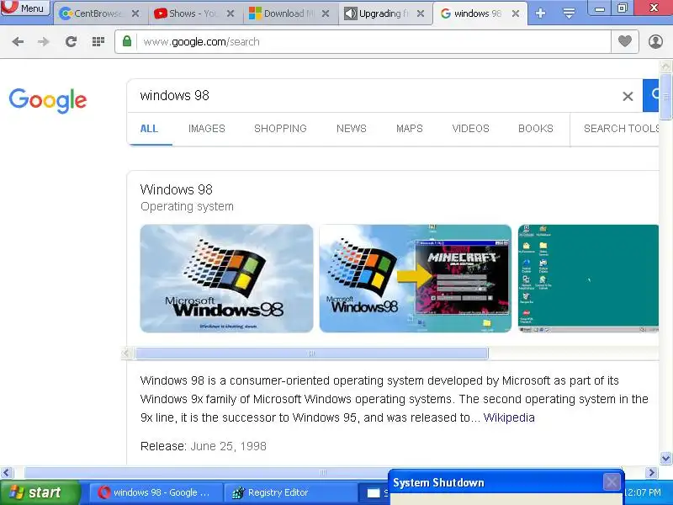The width and height of the screenshot is (673, 505).
Task: Click the vertical page scrollbar thumb
Action: 665,97
